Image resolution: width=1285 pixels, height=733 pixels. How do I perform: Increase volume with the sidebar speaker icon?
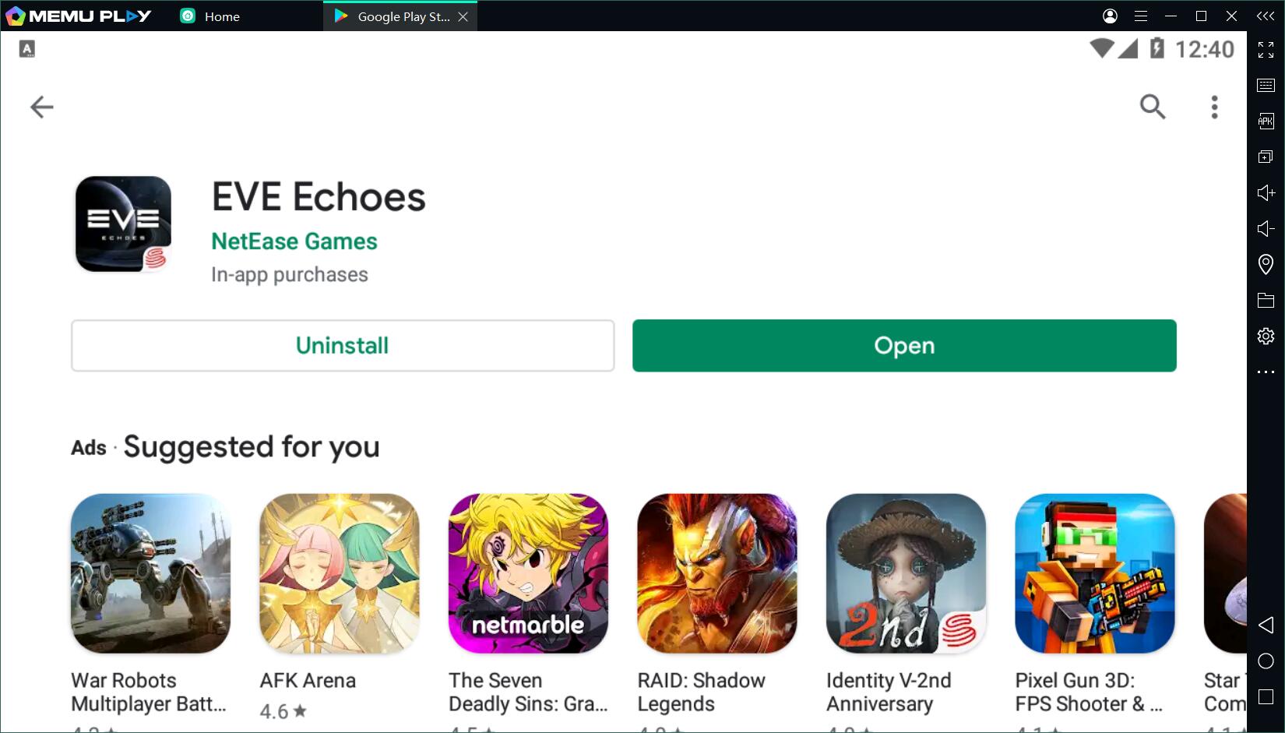coord(1266,192)
